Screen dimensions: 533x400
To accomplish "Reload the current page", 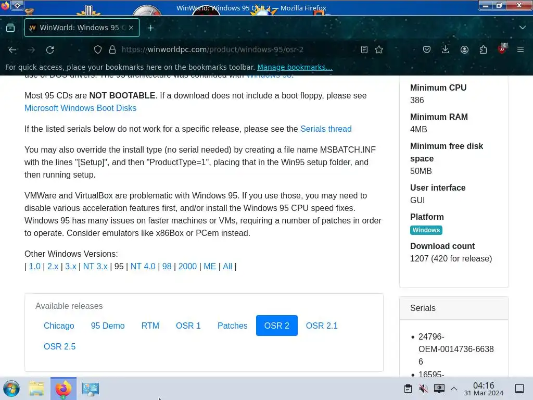I will (x=50, y=49).
